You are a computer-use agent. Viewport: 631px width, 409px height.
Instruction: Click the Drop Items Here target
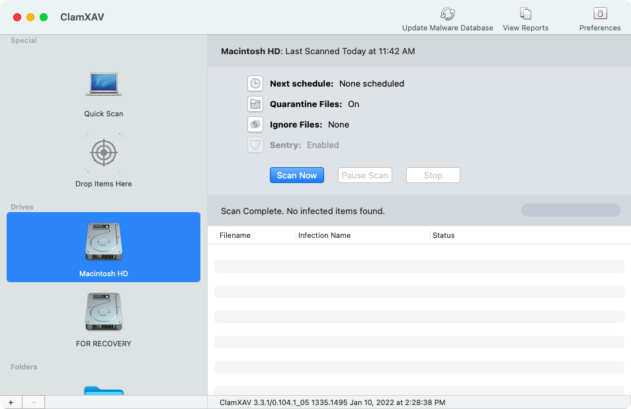point(104,153)
